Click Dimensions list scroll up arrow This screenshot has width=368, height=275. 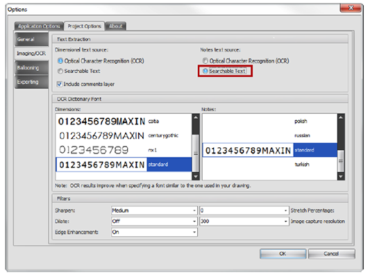196,117
